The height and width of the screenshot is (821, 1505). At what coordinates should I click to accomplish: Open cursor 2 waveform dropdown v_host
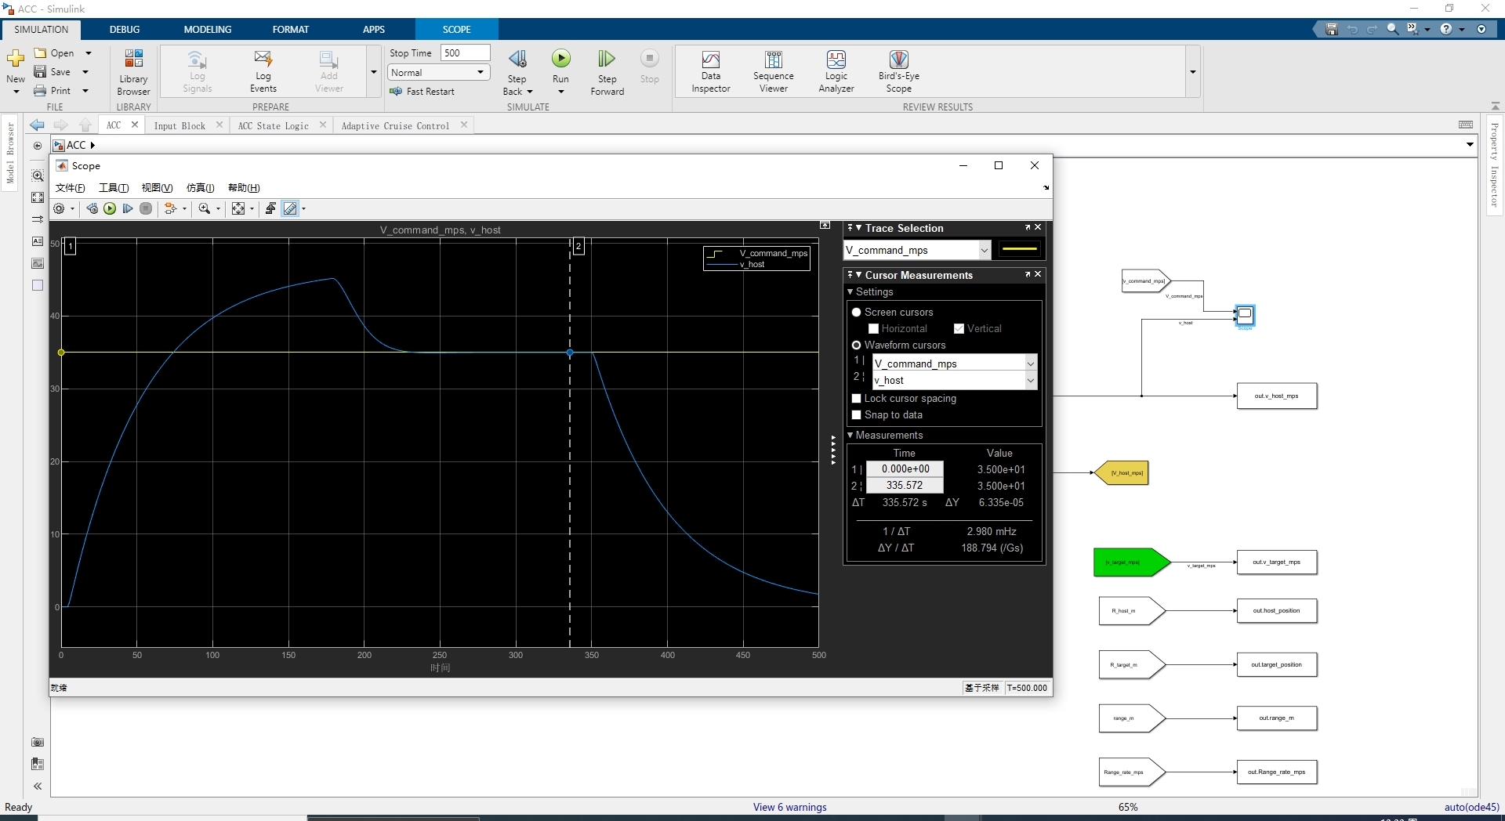click(955, 380)
